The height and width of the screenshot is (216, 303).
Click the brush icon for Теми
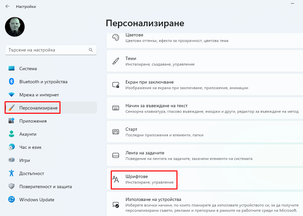click(x=116, y=61)
